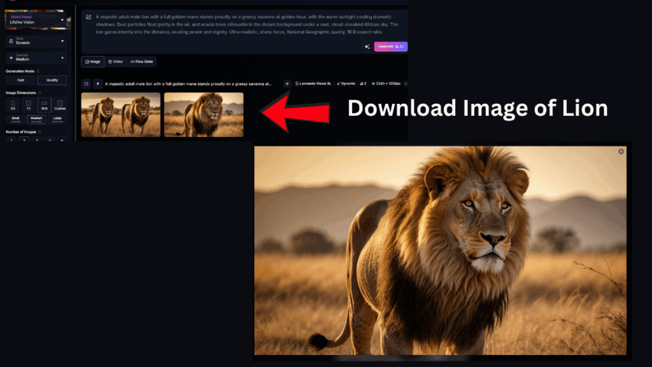Open the Lifelike Vision model preset dropdown
This screenshot has height=367, width=652.
[x=37, y=20]
